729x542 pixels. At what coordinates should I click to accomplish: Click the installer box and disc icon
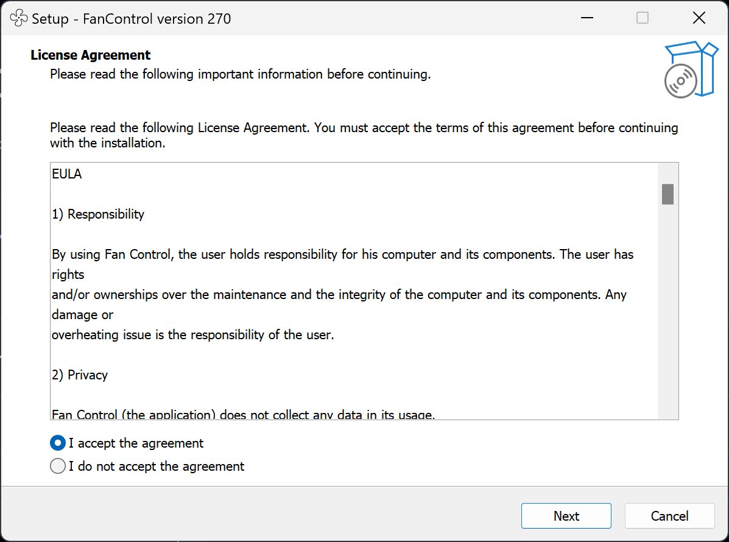click(691, 69)
